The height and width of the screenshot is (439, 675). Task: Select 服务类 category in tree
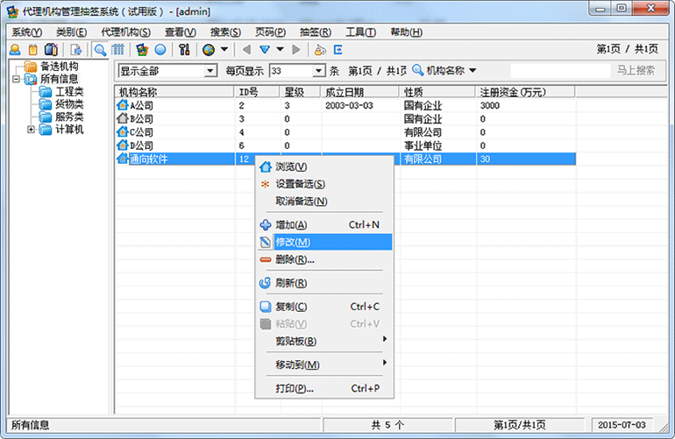(x=69, y=117)
